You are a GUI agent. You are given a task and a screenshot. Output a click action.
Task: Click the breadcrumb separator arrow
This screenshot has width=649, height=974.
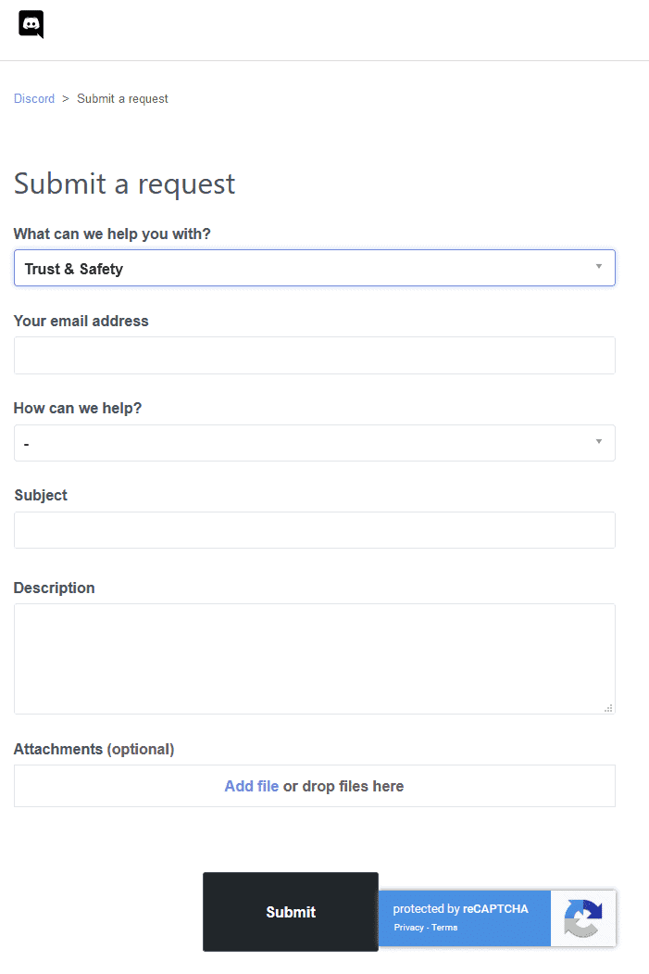tap(63, 98)
